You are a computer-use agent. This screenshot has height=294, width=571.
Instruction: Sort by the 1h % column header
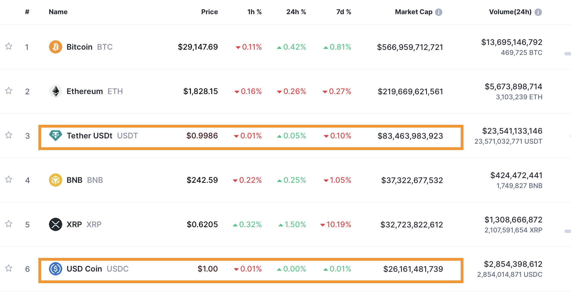click(254, 12)
